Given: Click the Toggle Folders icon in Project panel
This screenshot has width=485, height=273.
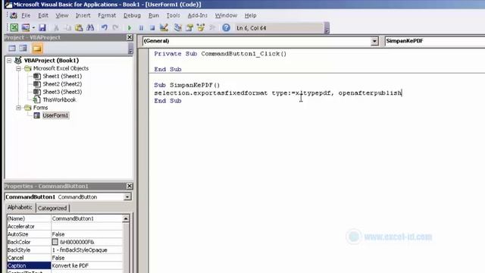Looking at the screenshot, I should 37,49.
